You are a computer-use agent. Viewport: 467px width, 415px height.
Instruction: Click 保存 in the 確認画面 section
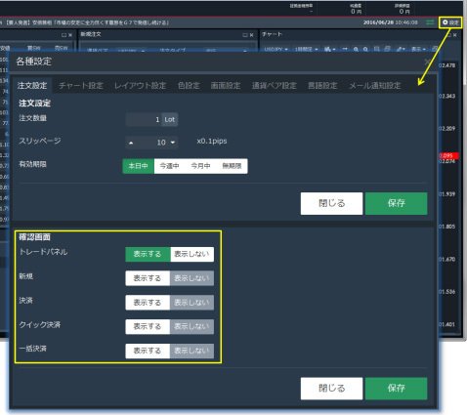coord(396,389)
